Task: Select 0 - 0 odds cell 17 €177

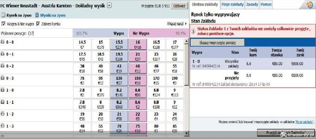Action: click(x=175, y=45)
